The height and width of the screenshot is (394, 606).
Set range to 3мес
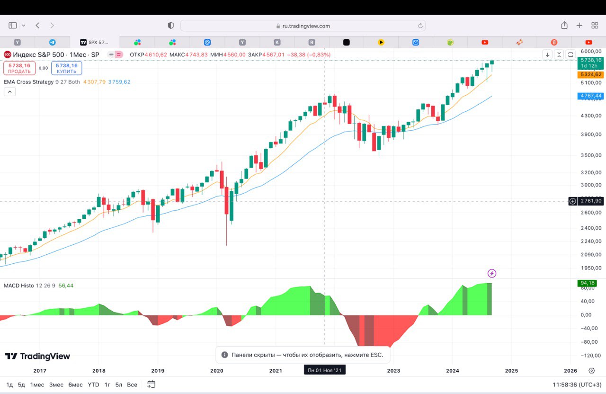(56, 385)
